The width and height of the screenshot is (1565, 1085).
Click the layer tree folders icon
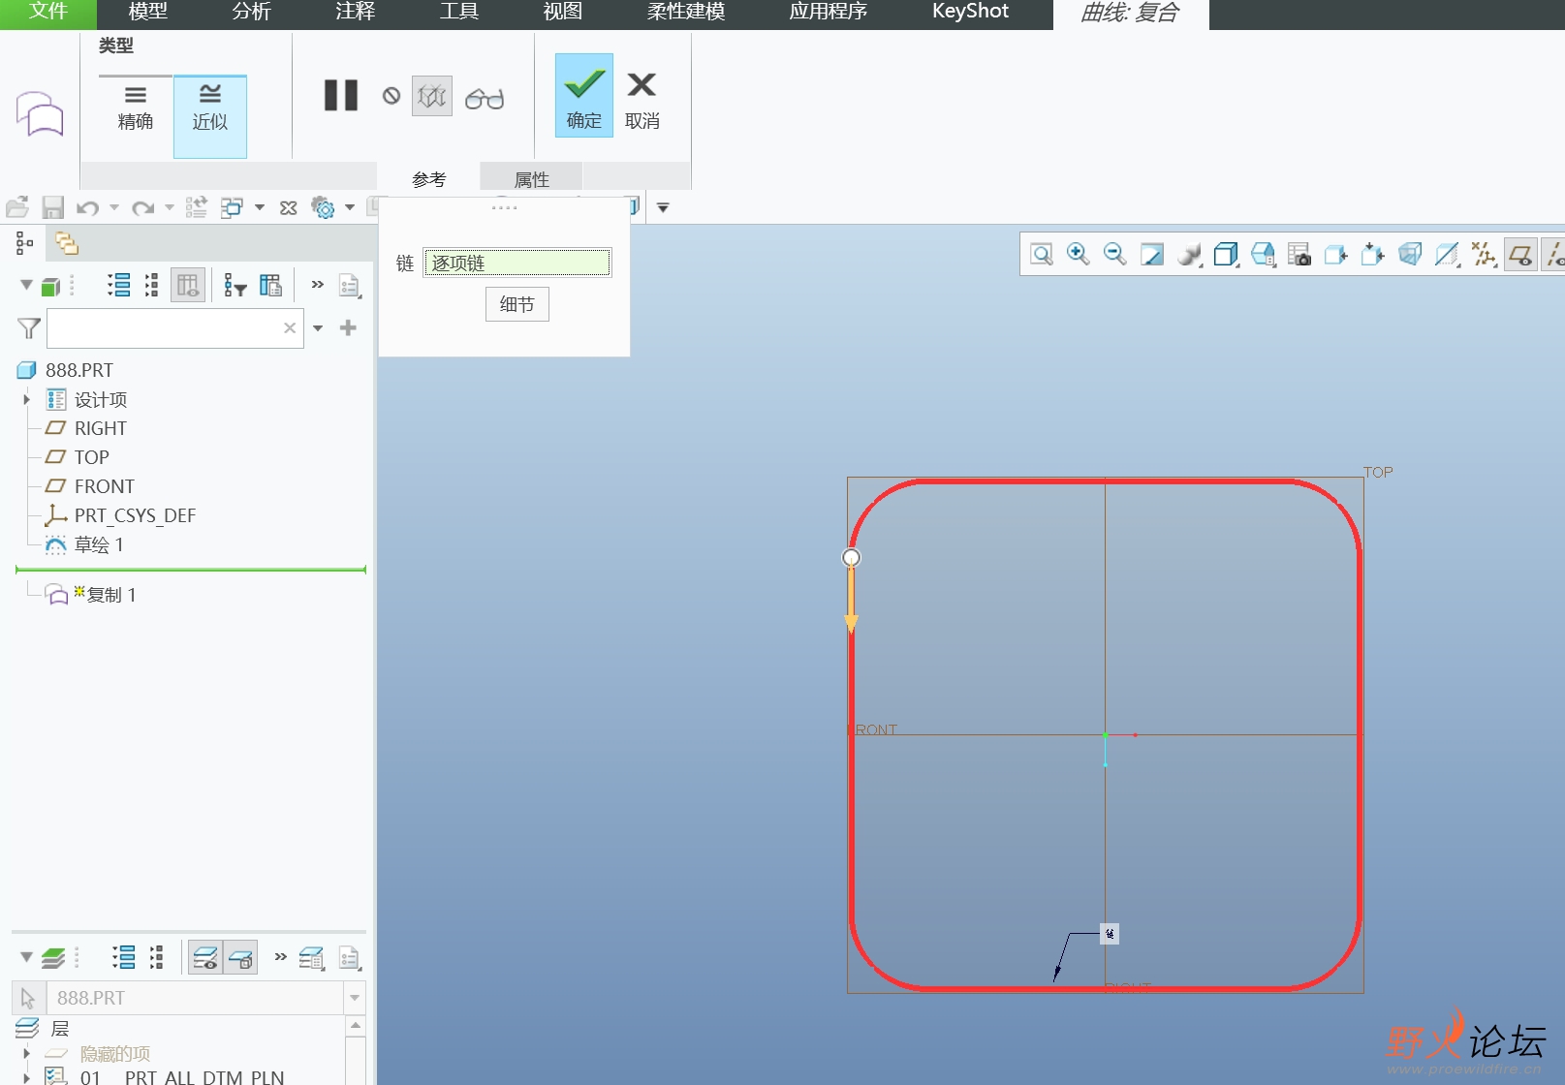tap(67, 244)
